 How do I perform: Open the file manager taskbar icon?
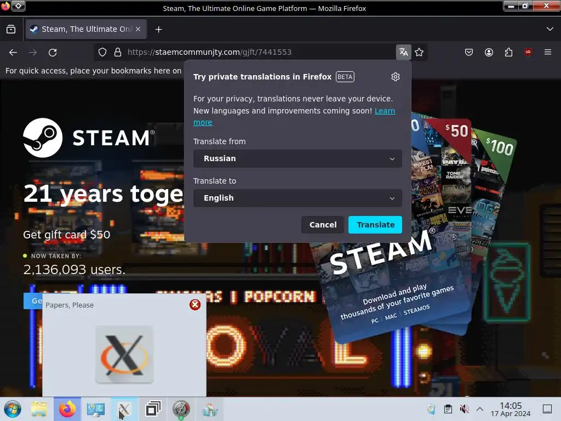click(x=39, y=409)
